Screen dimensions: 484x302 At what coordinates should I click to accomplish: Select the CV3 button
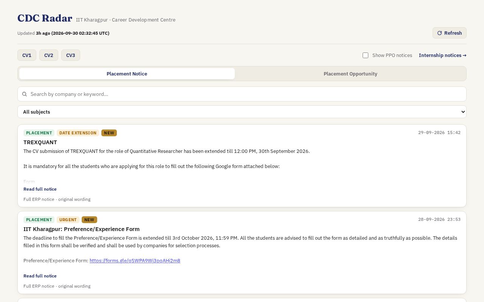click(71, 55)
